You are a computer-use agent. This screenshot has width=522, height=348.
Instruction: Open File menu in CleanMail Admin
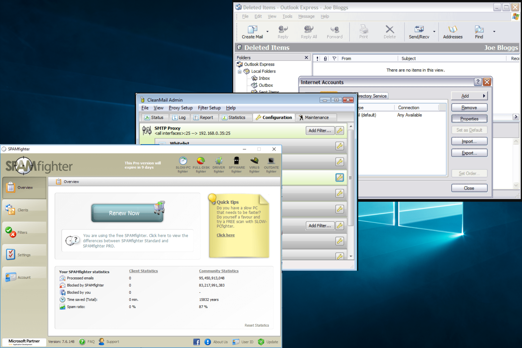[x=145, y=108]
